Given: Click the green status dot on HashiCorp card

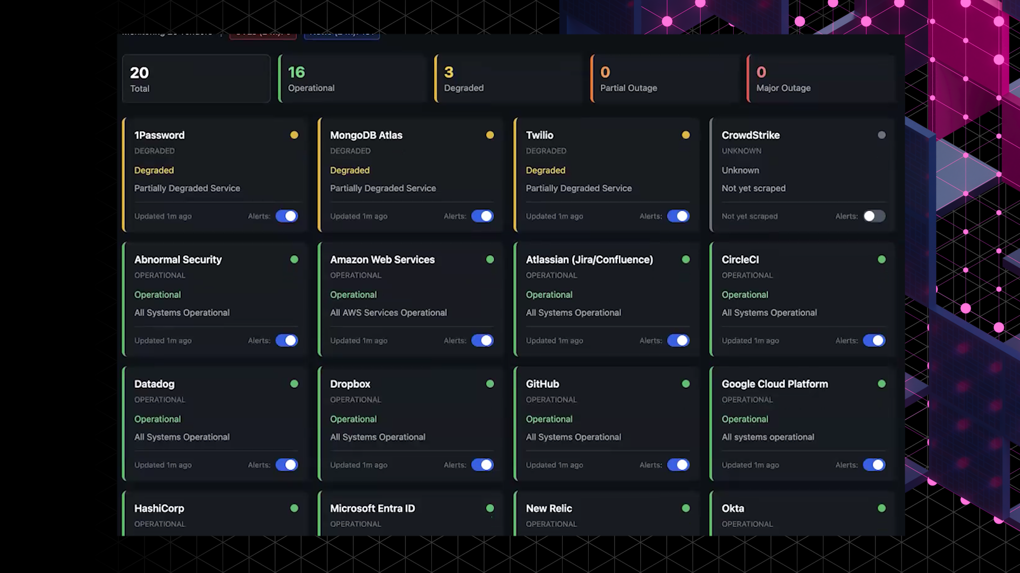Looking at the screenshot, I should (294, 508).
